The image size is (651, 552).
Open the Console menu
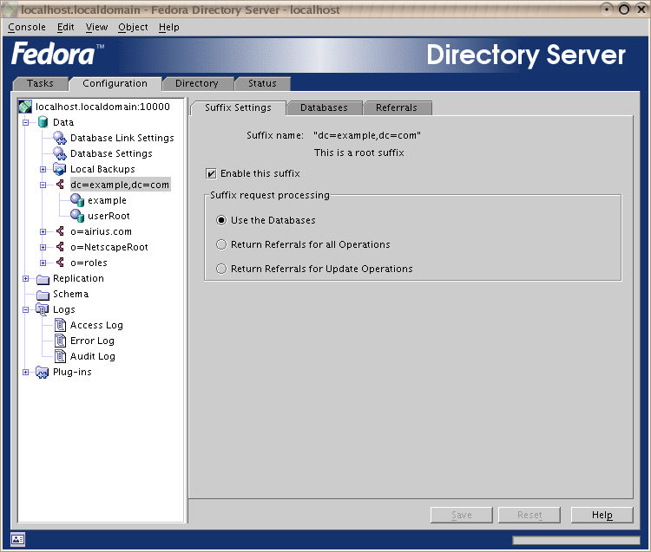pyautogui.click(x=27, y=28)
